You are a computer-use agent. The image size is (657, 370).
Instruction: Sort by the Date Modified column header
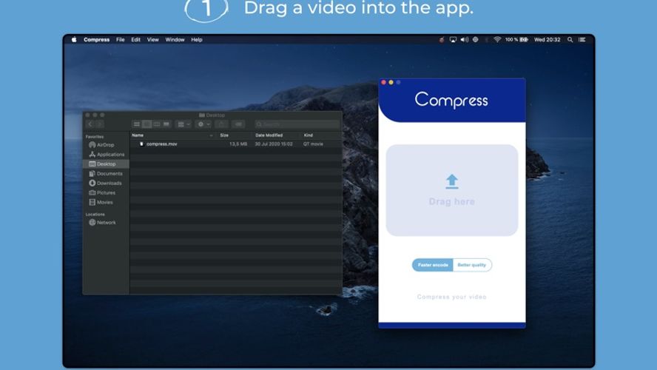pos(269,135)
